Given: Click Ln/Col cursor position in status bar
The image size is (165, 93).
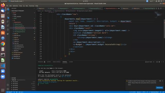Looking at the screenshot, I should pyautogui.click(x=133, y=92).
